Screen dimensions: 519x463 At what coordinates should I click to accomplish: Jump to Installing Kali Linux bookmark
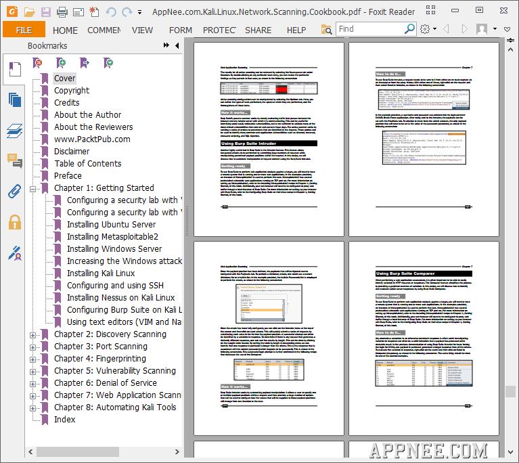pyautogui.click(x=101, y=273)
